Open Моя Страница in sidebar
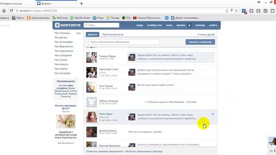The width and height of the screenshot is (276, 155). tap(62, 33)
